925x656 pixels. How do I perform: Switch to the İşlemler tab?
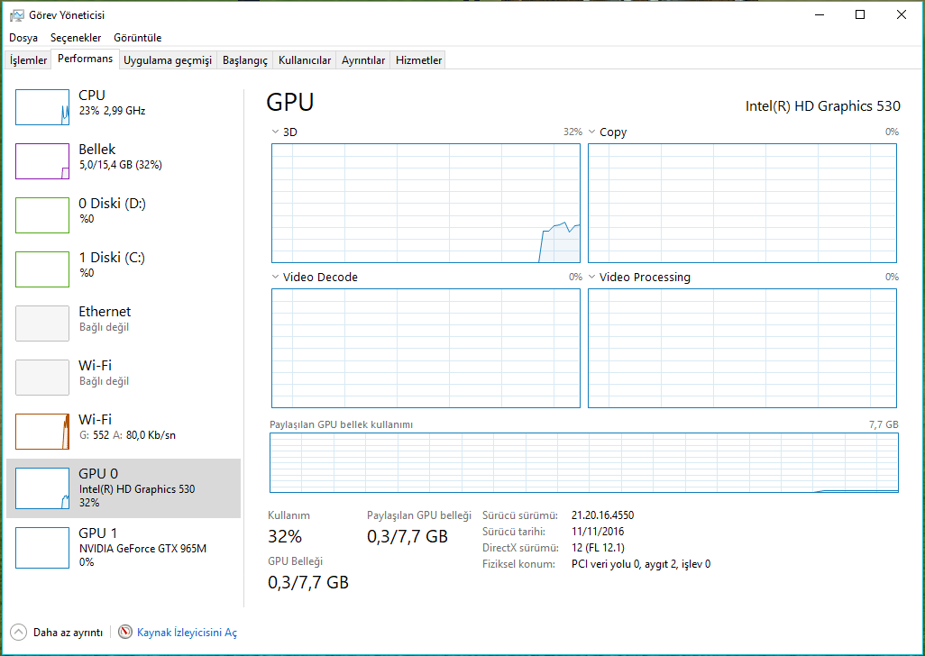[x=28, y=60]
